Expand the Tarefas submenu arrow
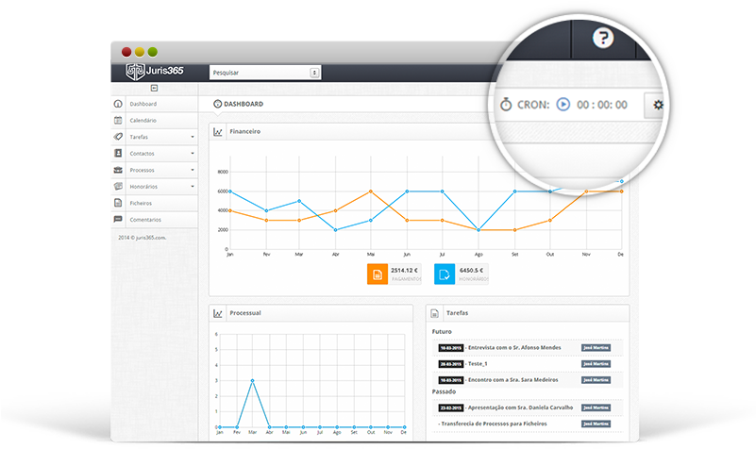Viewport: 756px width, 449px height. tap(193, 137)
